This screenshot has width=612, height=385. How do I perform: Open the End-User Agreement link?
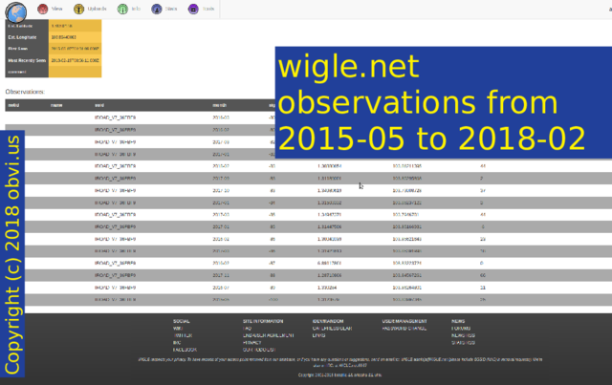(x=269, y=335)
